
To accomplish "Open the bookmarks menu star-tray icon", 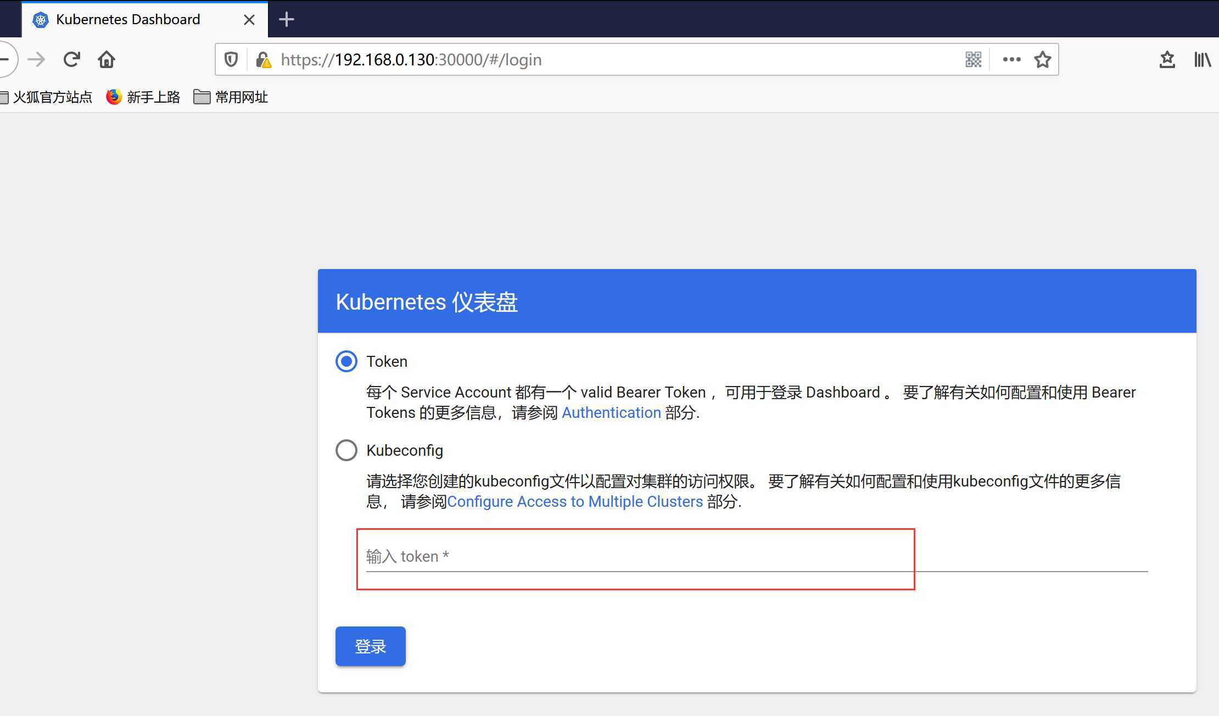I will click(x=1167, y=59).
